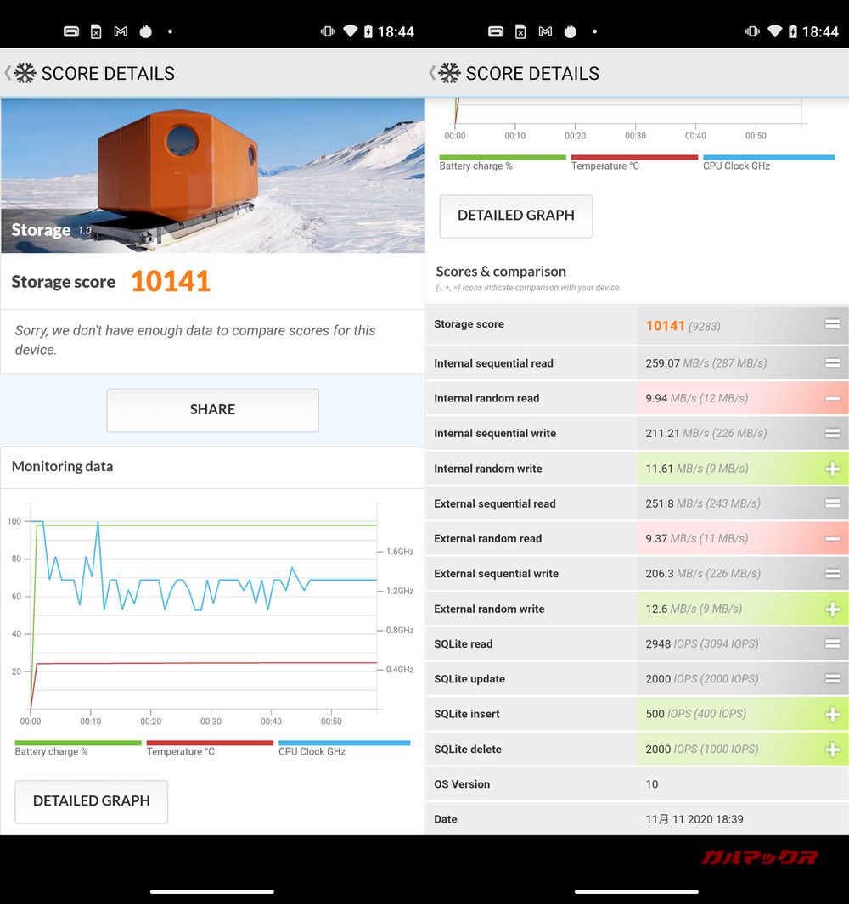Click the green Battery charge legend bar under Monitoring data
This screenshot has width=849, height=904.
(78, 743)
